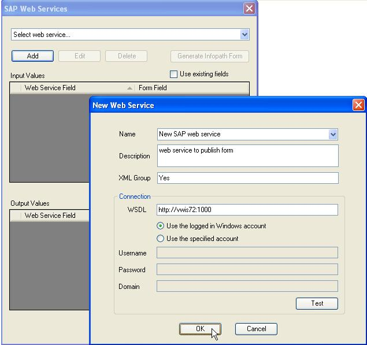This screenshot has width=367, height=345.
Task: Click the Domain field
Action: 247,286
